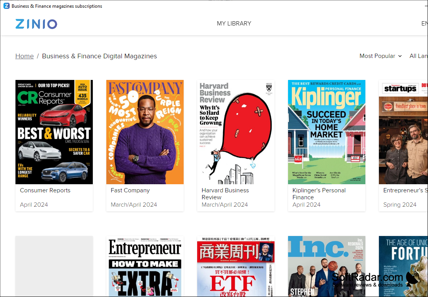Select Kiplinger's April 2024 issue date

(x=307, y=205)
